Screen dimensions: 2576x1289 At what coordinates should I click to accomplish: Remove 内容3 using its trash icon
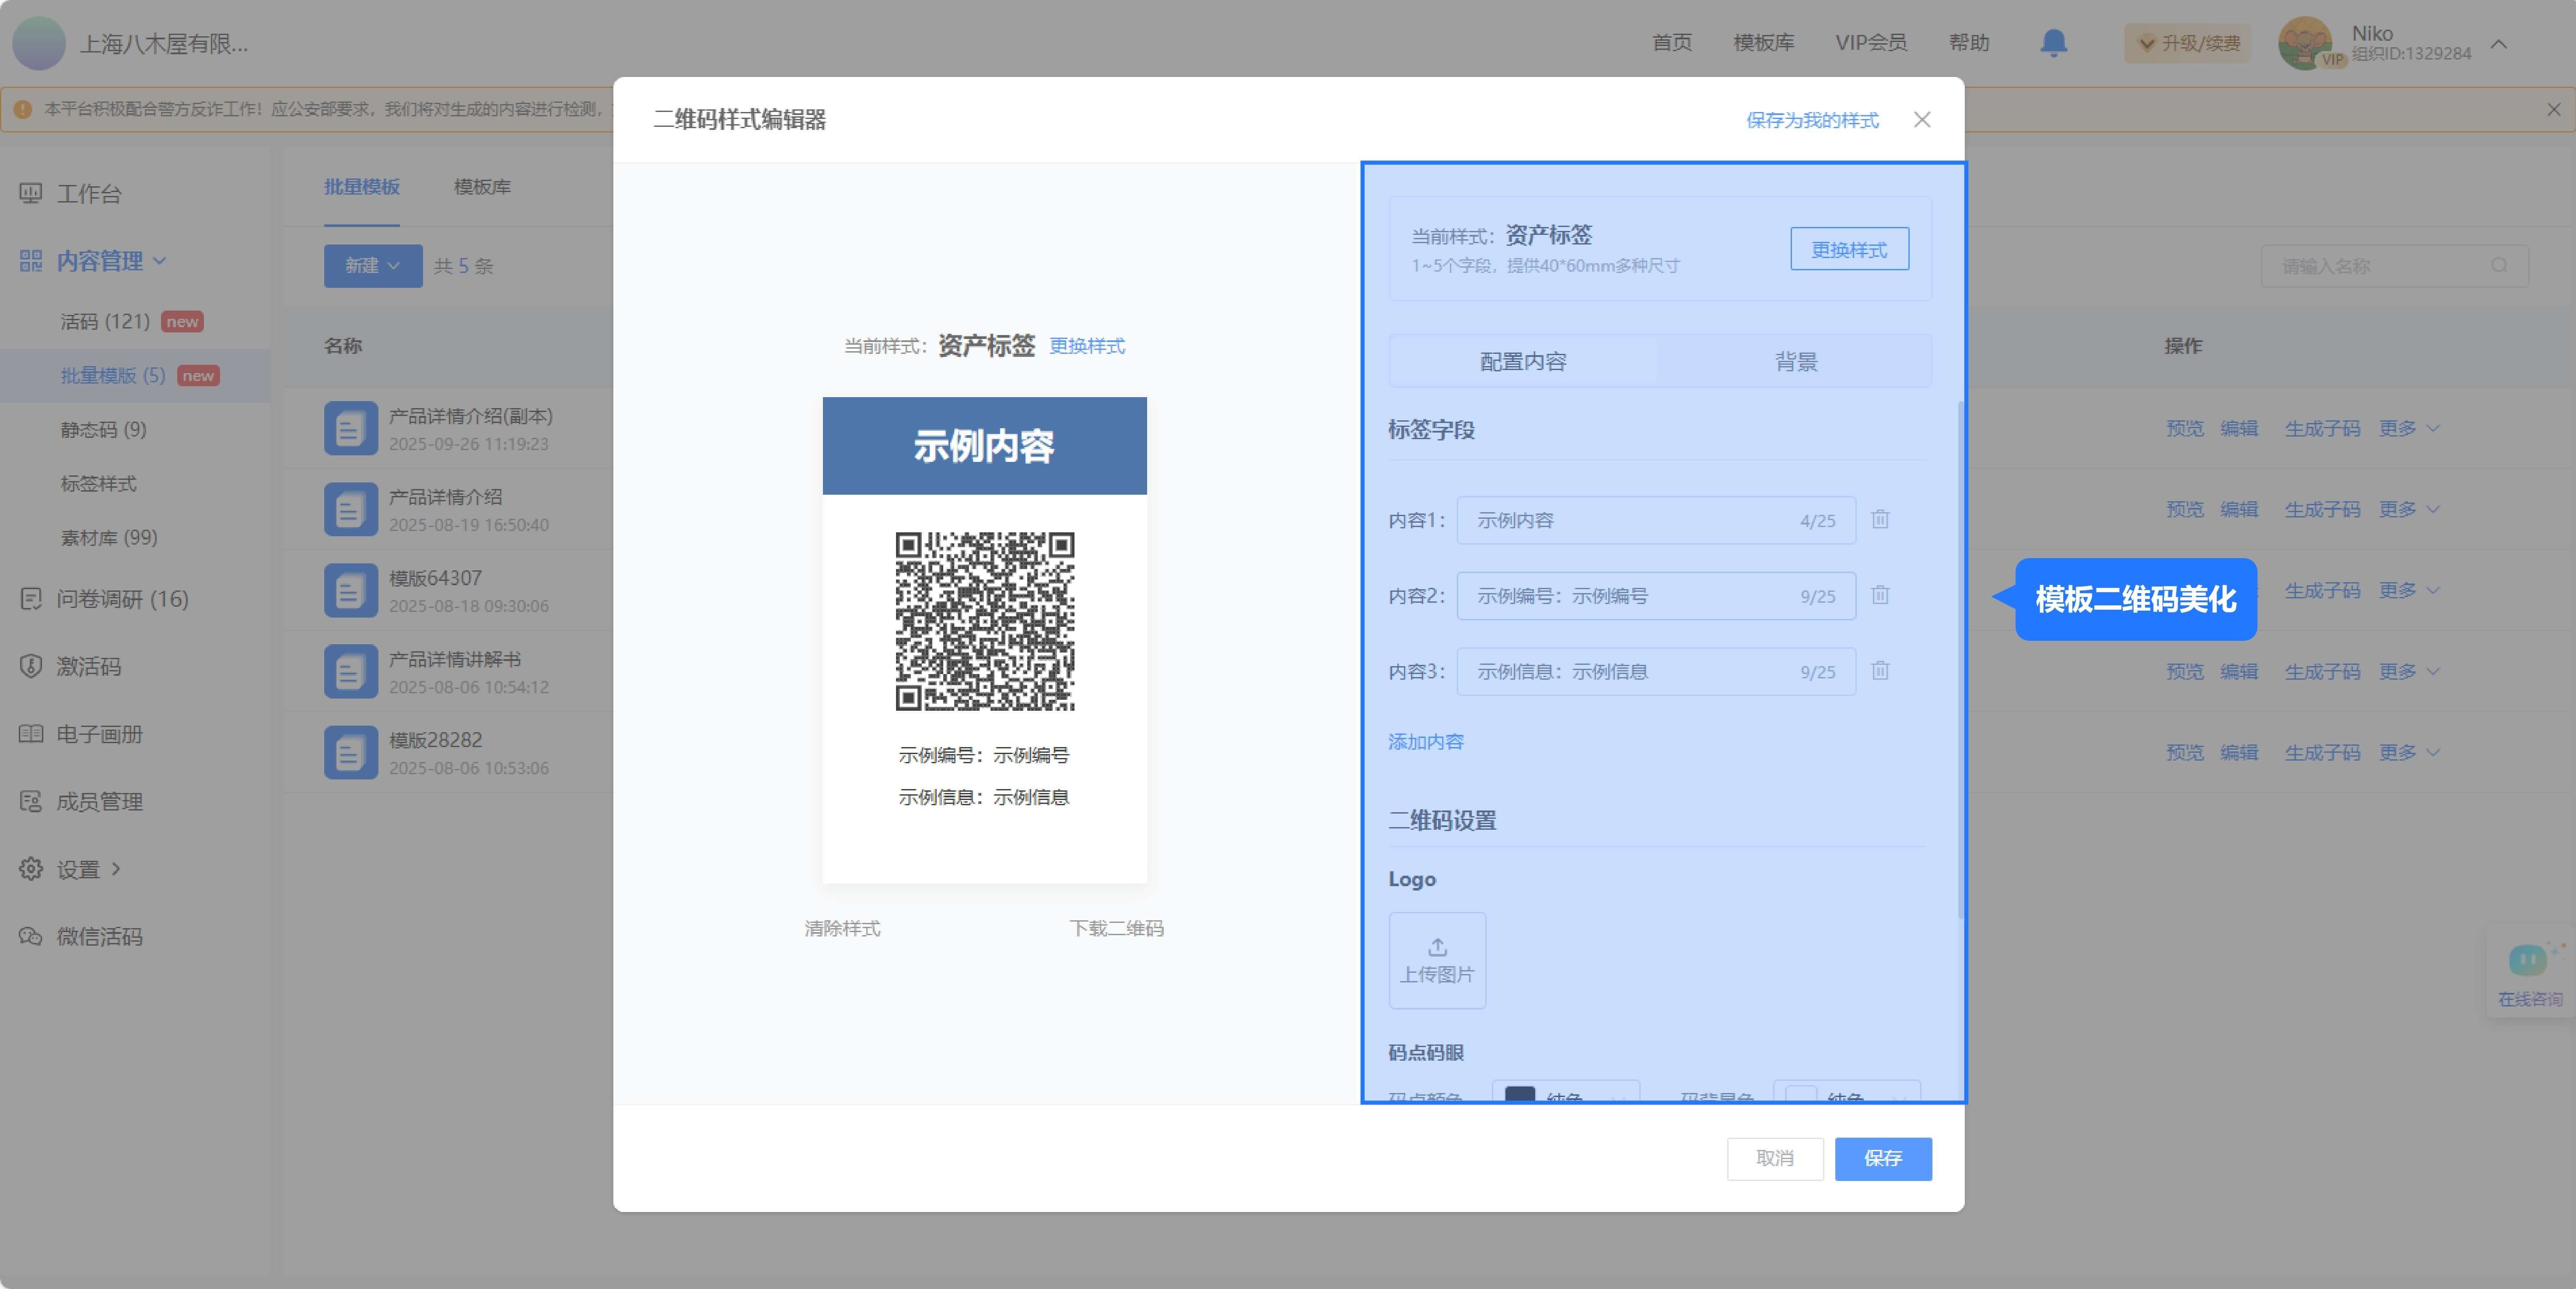(1880, 671)
